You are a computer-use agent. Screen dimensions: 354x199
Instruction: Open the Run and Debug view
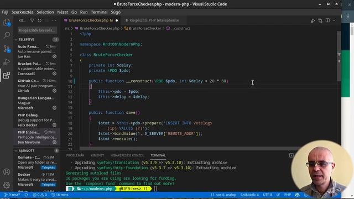(x=7, y=62)
